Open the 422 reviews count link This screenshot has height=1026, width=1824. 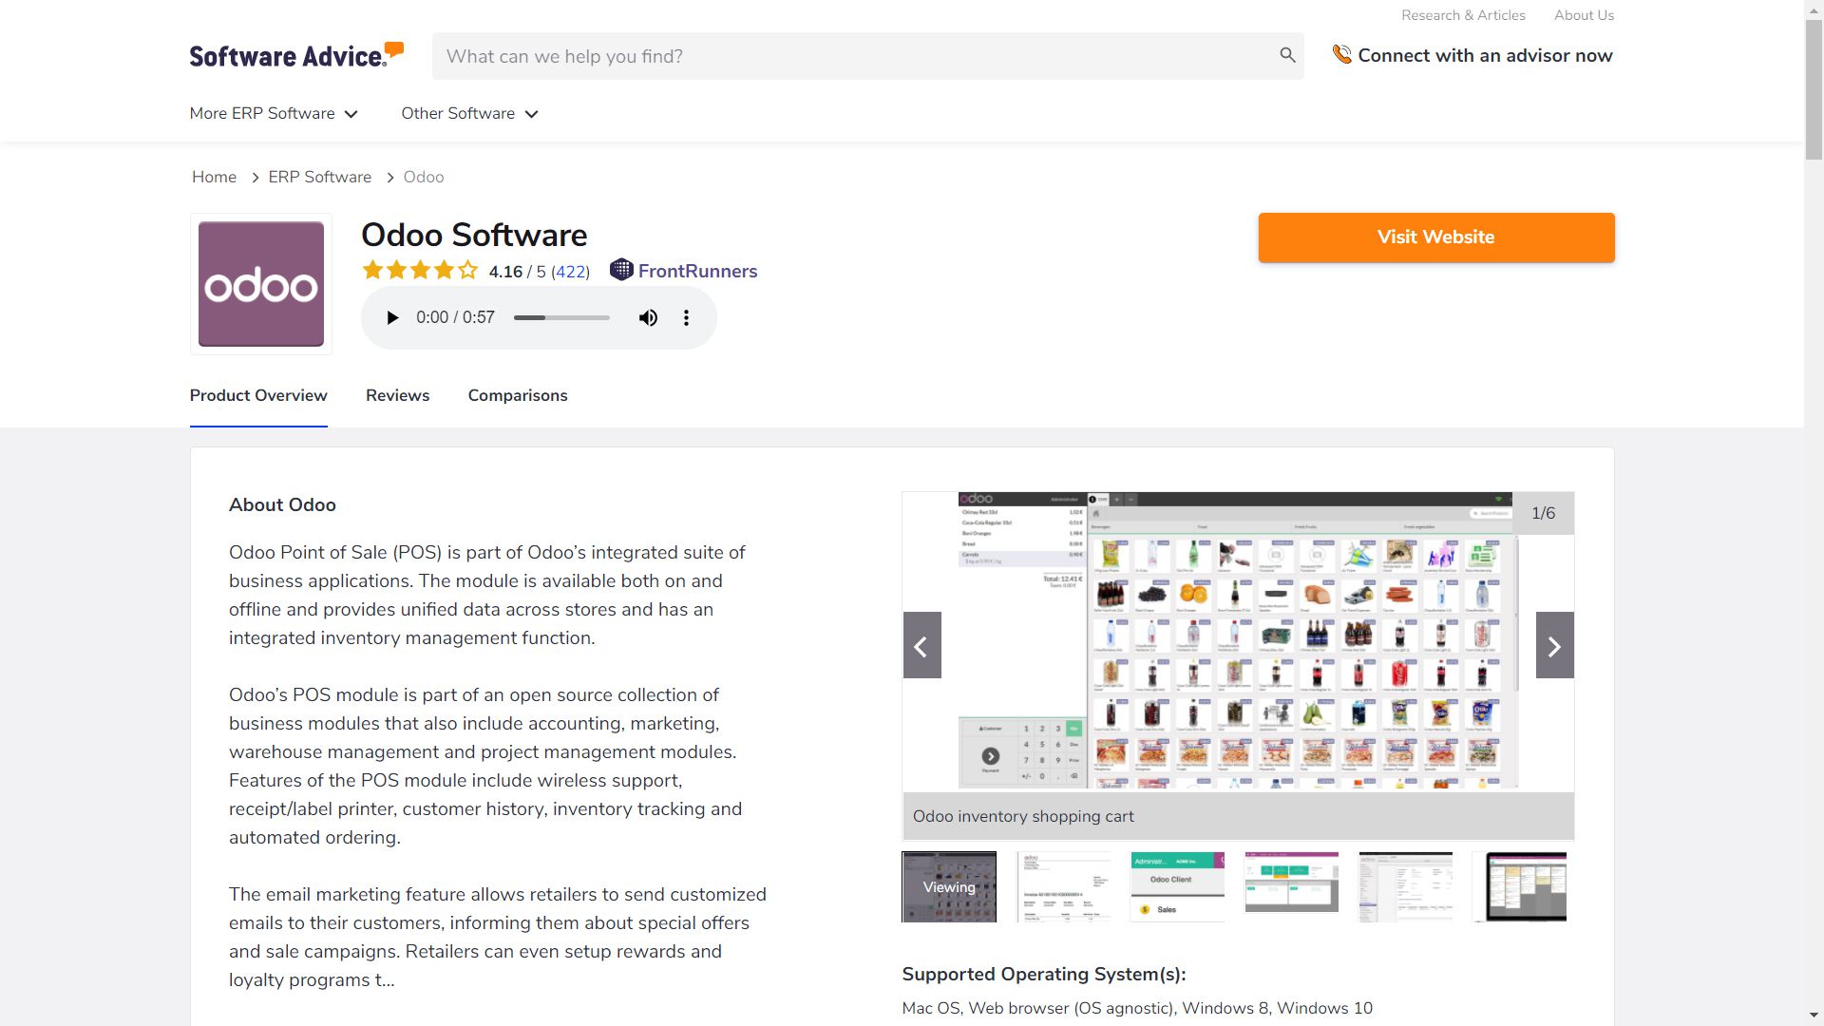(570, 272)
